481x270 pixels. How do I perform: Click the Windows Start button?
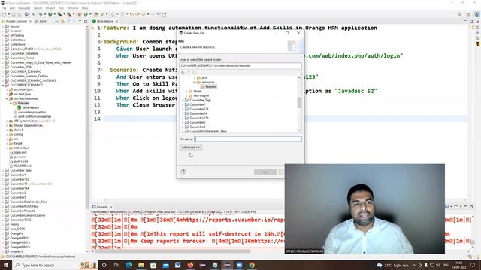click(x=6, y=265)
